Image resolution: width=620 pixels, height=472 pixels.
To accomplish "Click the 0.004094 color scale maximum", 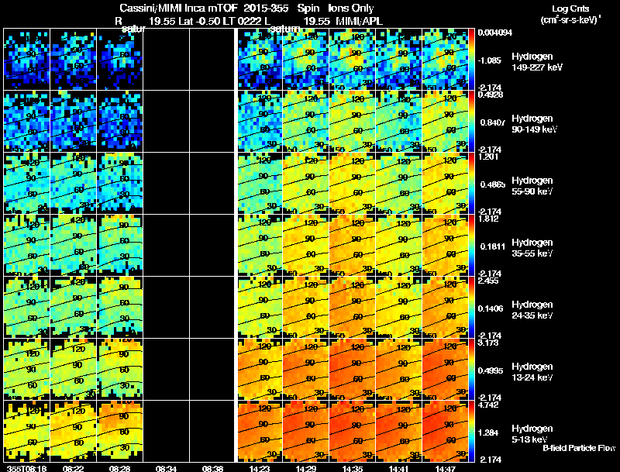I will click(x=495, y=33).
